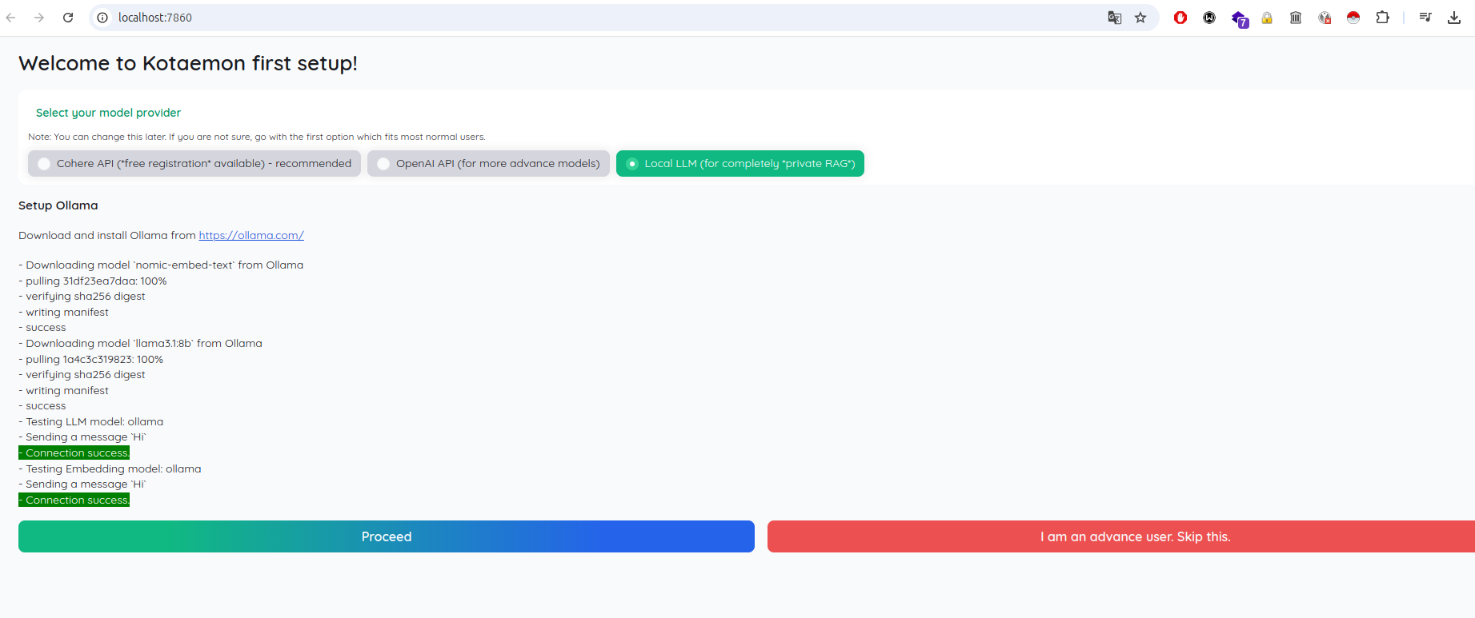Click 'Downloading model llama3.1:8b' line
The width and height of the screenshot is (1475, 618).
pos(140,343)
